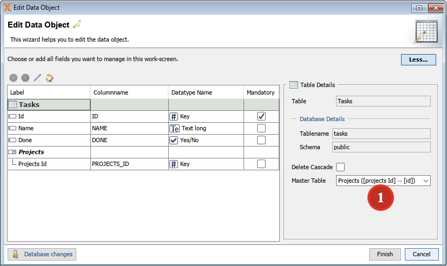Enable the Delete Cascade checkbox
Image resolution: width=447 pixels, height=266 pixels.
340,167
